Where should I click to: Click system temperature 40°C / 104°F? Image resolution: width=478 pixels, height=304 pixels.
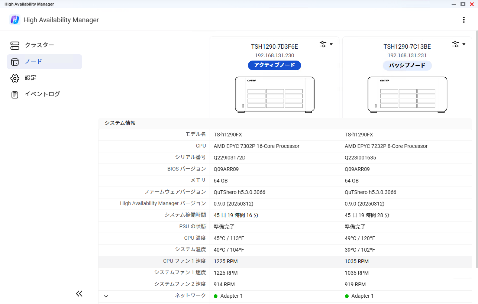coord(229,250)
